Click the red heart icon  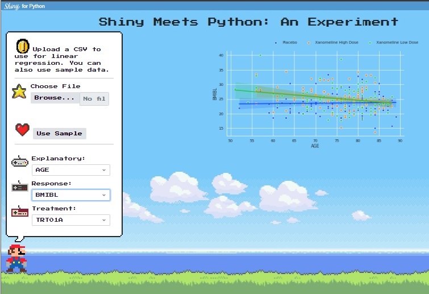pos(22,130)
